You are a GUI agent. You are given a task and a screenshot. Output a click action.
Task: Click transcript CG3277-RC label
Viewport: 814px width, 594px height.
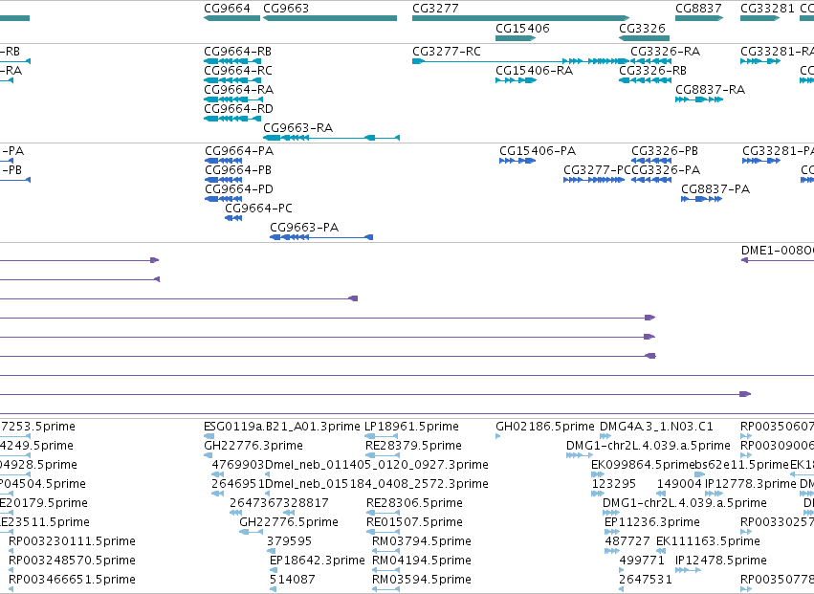(447, 52)
